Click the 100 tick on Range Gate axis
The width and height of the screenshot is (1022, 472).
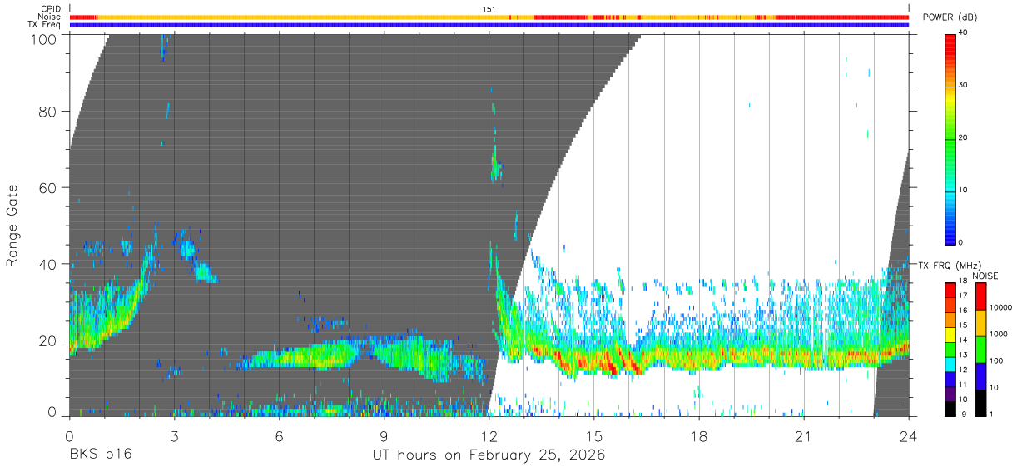pos(43,39)
